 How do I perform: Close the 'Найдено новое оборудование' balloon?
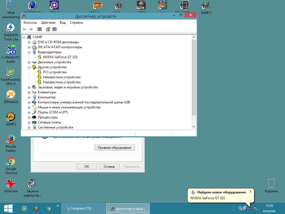pyautogui.click(x=251, y=191)
